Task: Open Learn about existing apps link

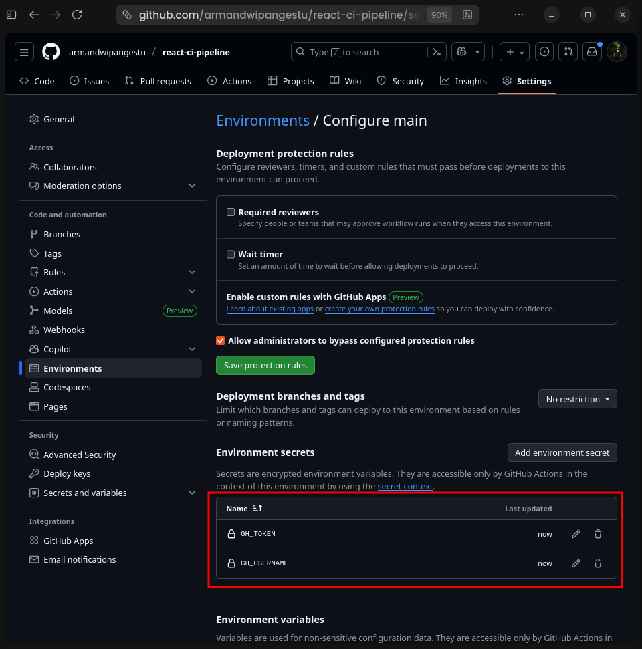Action: [270, 309]
